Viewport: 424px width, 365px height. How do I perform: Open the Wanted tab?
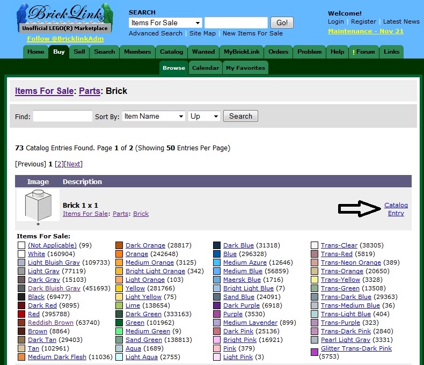[203, 52]
